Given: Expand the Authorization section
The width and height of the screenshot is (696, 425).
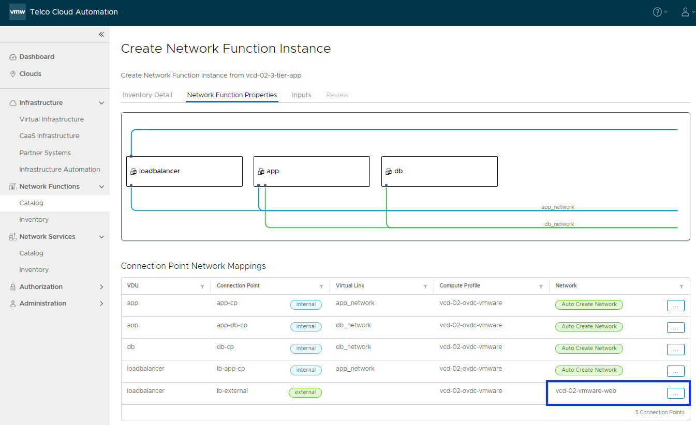Looking at the screenshot, I should tap(101, 287).
